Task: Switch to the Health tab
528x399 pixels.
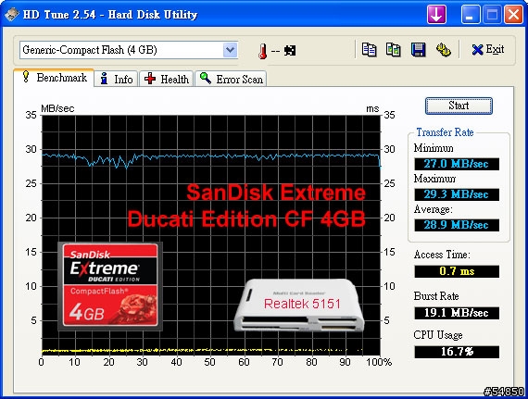Action: (167, 79)
